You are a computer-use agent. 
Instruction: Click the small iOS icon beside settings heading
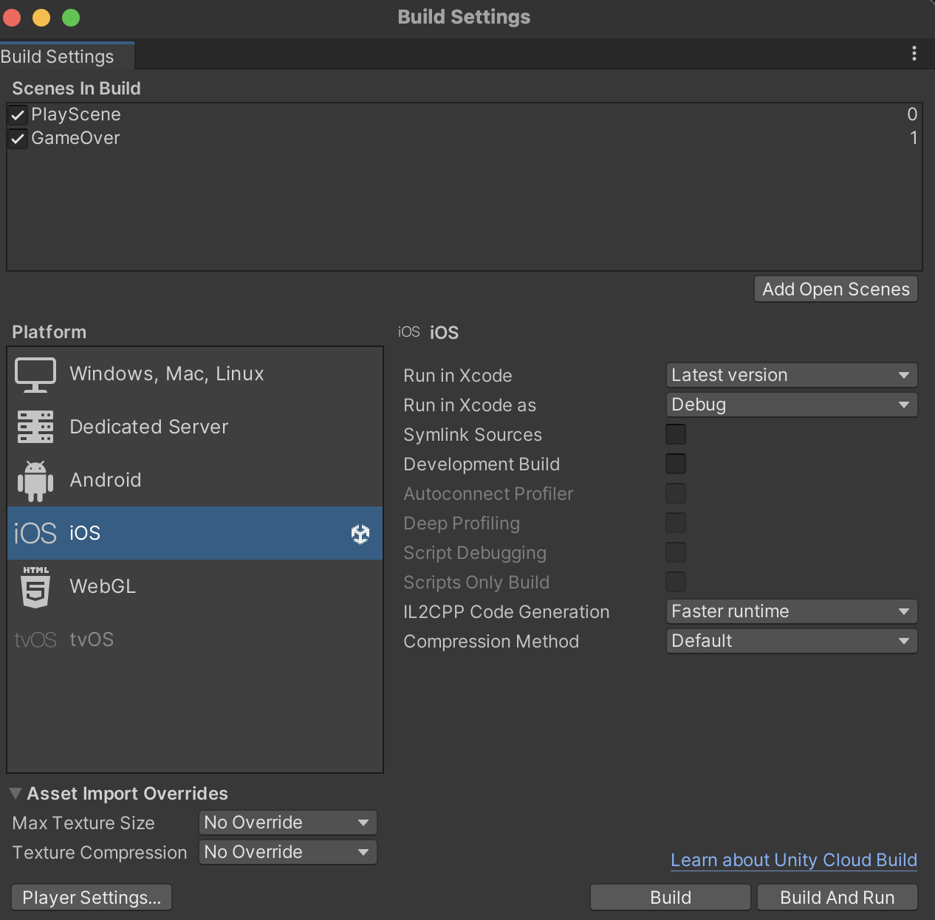click(x=409, y=332)
